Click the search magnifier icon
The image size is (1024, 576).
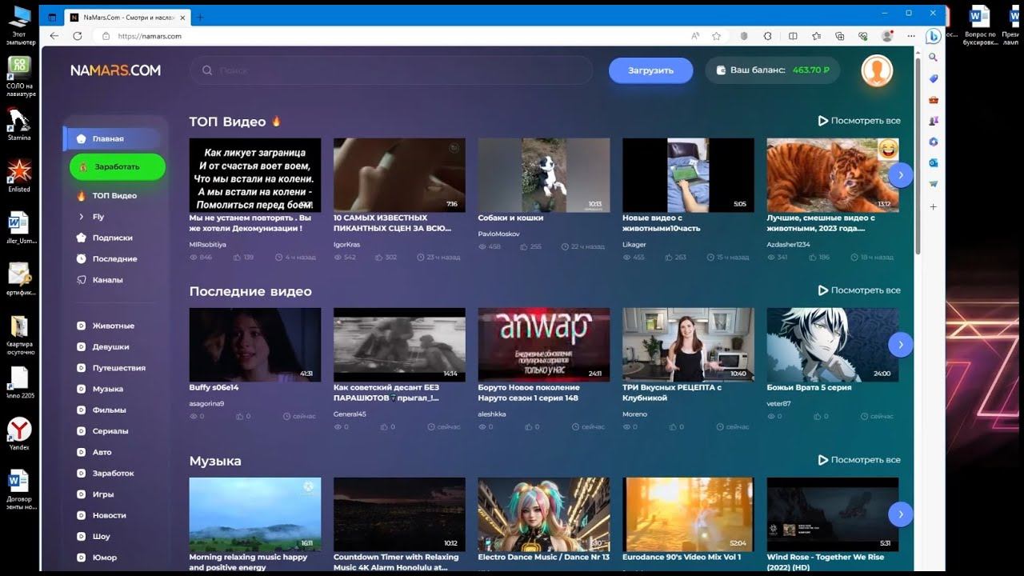pyautogui.click(x=207, y=70)
